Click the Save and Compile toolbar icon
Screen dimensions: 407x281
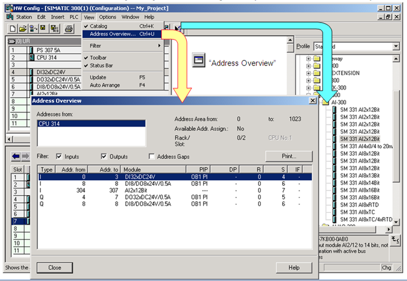[x=55, y=29]
